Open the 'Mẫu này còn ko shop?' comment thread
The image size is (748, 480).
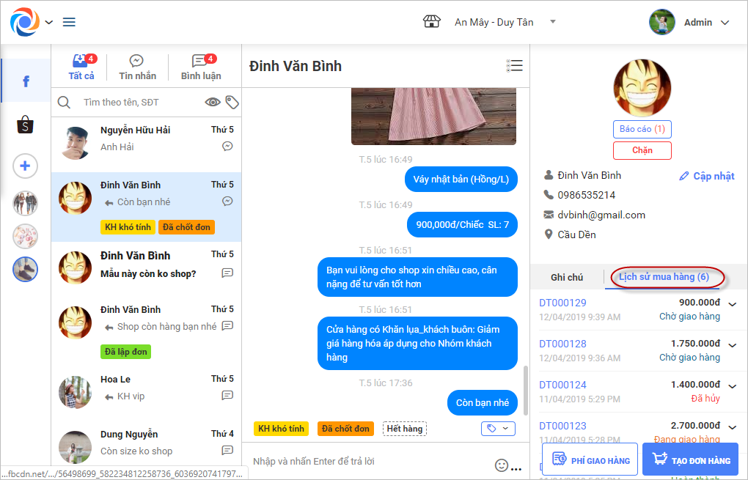[147, 270]
